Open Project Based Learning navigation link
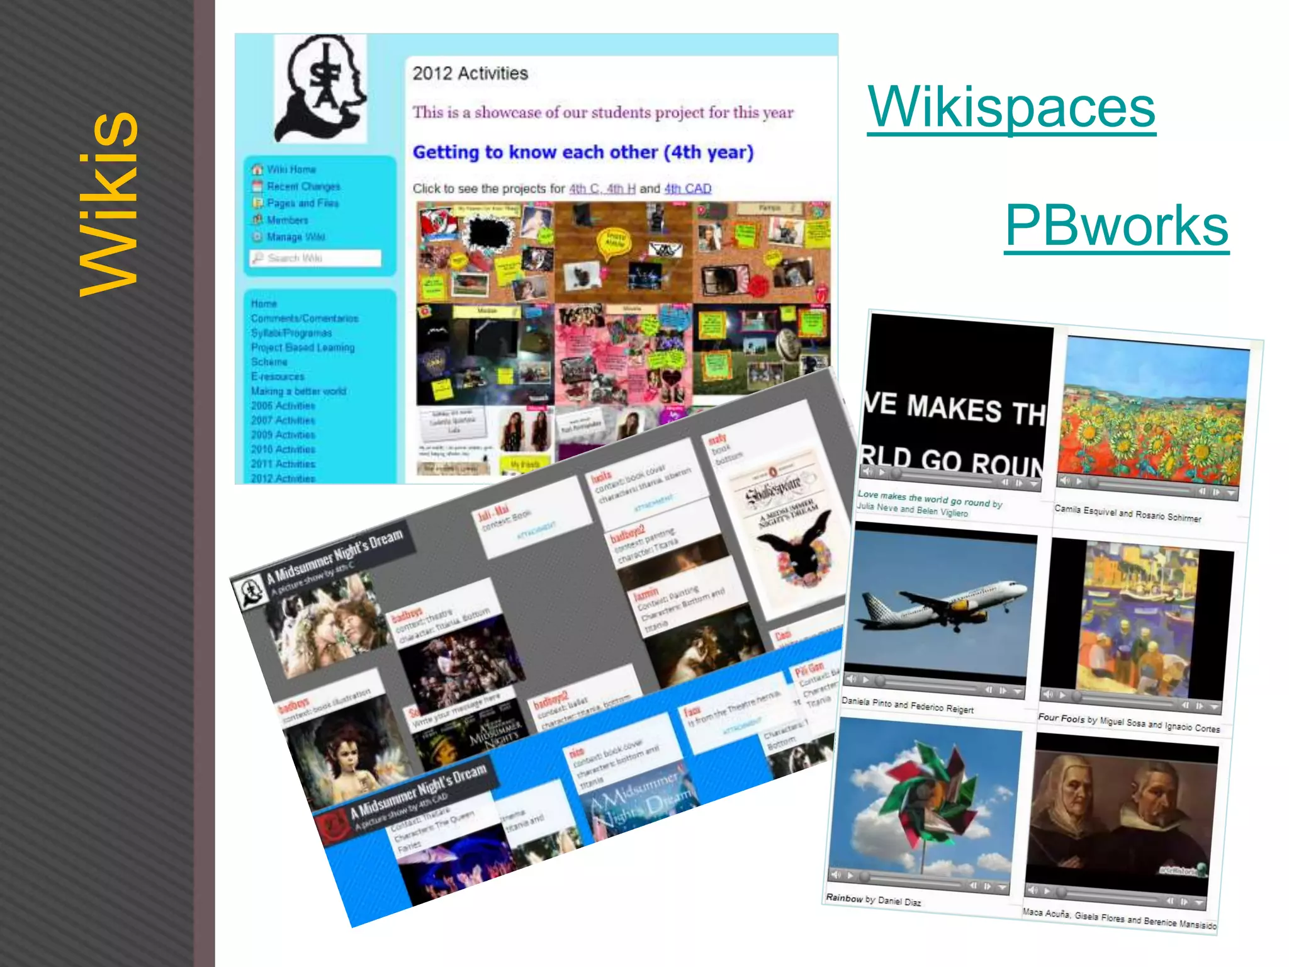The width and height of the screenshot is (1289, 967). tap(303, 348)
